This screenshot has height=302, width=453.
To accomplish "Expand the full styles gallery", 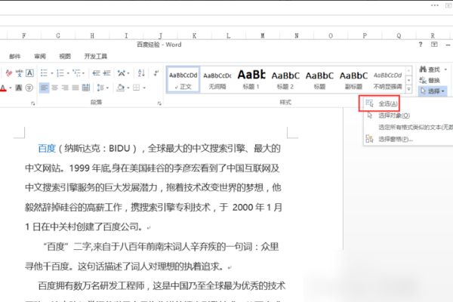I will (408, 89).
